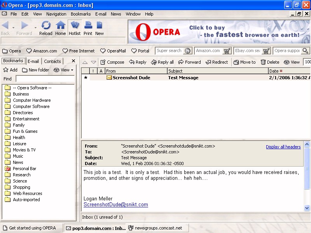
Task: Add a new bookmark with star icon
Action: click(10, 70)
